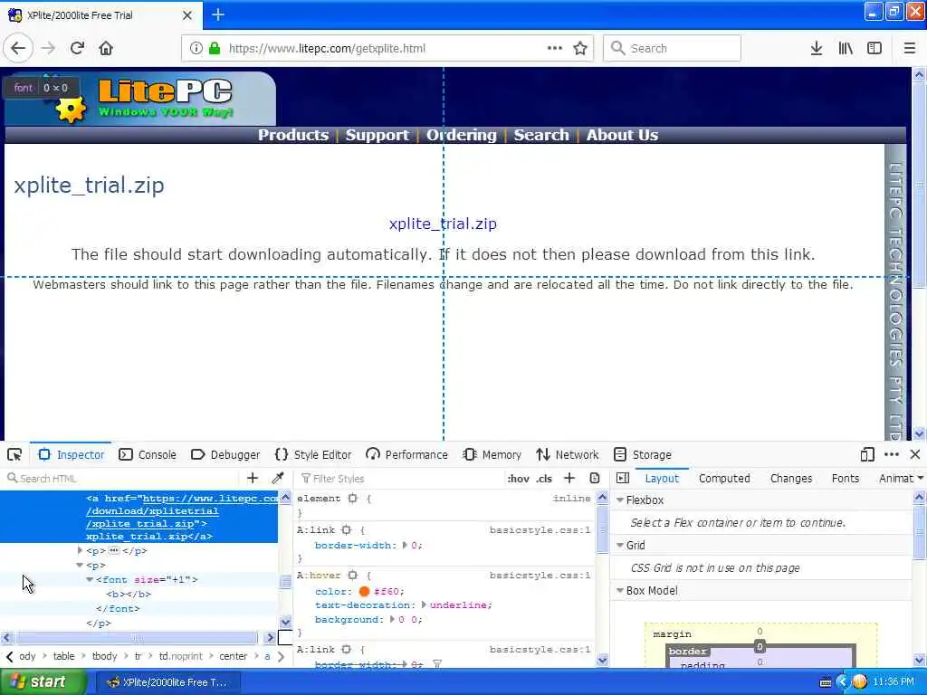927x695 pixels.
Task: Close the XPlite/2000lite Free Trial tab
Action: click(x=187, y=15)
